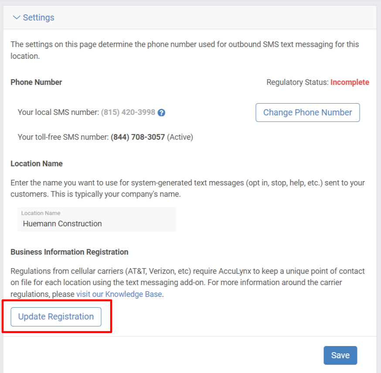Open the help icon beside local SMS number

tap(161, 113)
